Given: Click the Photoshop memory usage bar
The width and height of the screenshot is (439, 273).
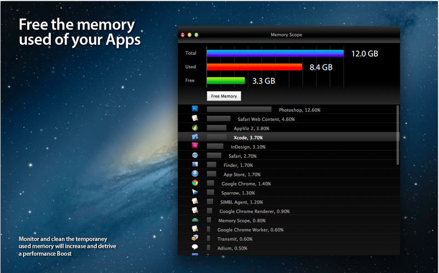Looking at the screenshot, I should point(239,109).
